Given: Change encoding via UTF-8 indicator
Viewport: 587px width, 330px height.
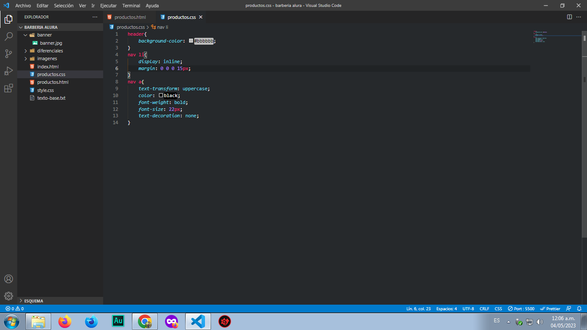Looking at the screenshot, I should [468, 309].
